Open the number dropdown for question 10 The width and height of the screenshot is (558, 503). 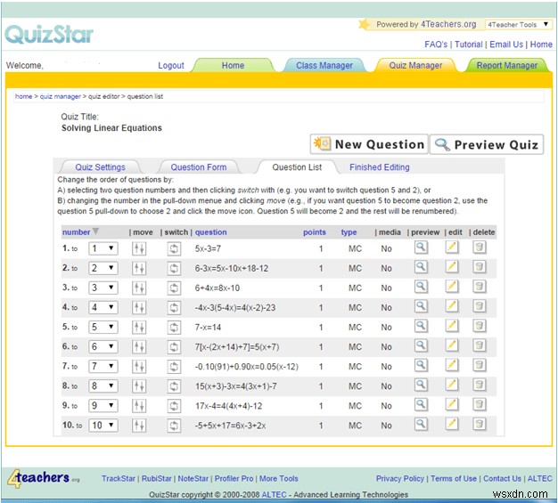tap(103, 425)
